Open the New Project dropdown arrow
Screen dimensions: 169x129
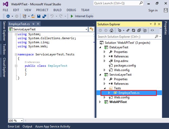click(x=29, y=16)
